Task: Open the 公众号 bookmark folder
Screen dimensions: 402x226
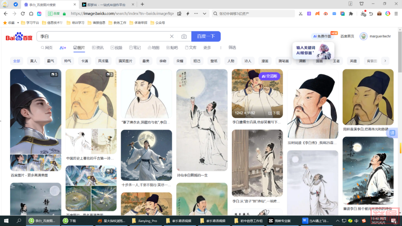Action: [158, 23]
